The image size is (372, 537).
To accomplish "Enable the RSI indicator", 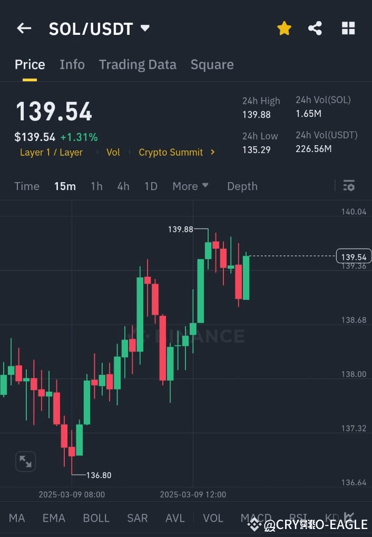I will [298, 518].
